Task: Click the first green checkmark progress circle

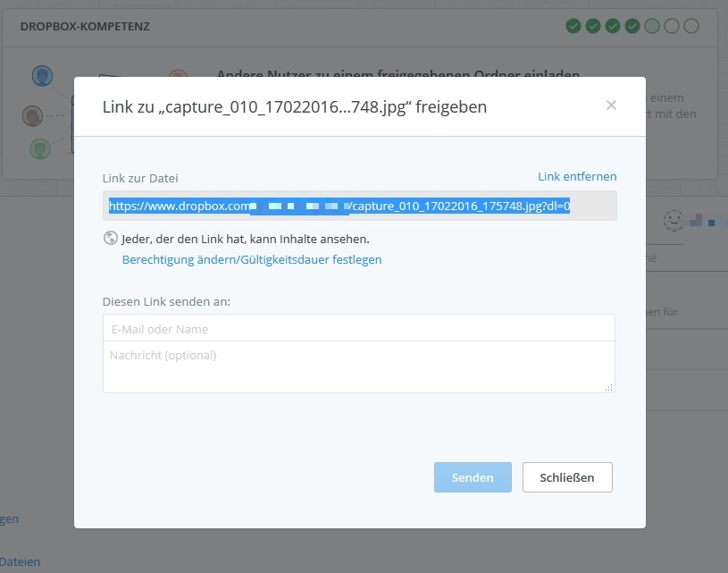Action: (573, 26)
